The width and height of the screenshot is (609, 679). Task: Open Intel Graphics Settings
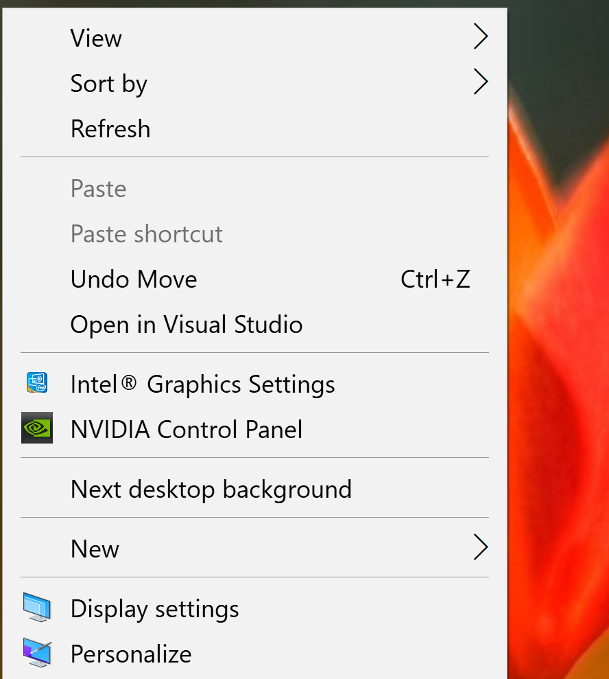tap(202, 383)
